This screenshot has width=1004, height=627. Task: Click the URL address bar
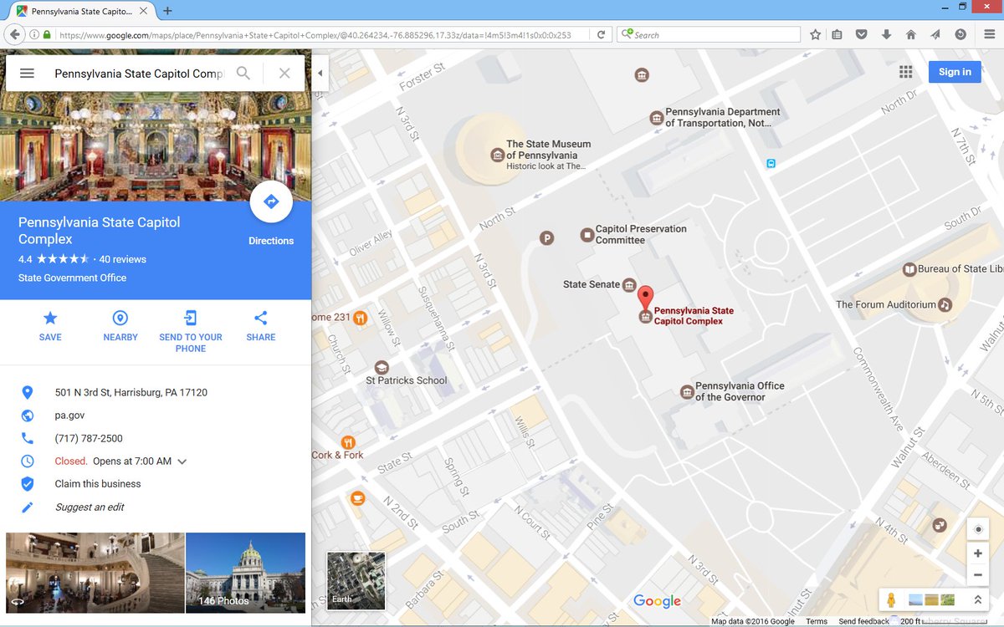[x=322, y=35]
